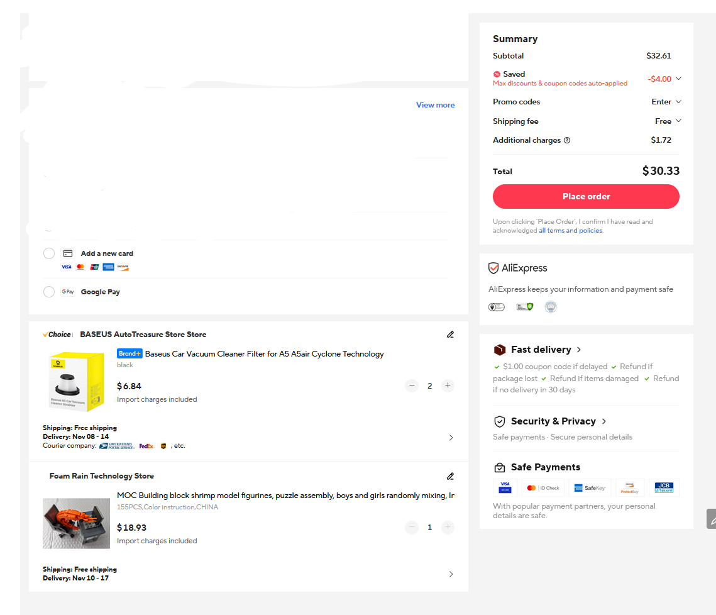Click the Visa Secure payment badge
This screenshot has width=716, height=615.
point(505,487)
